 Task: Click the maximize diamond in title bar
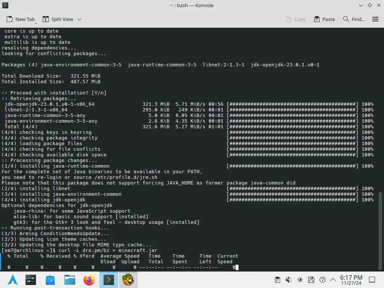point(369,5)
